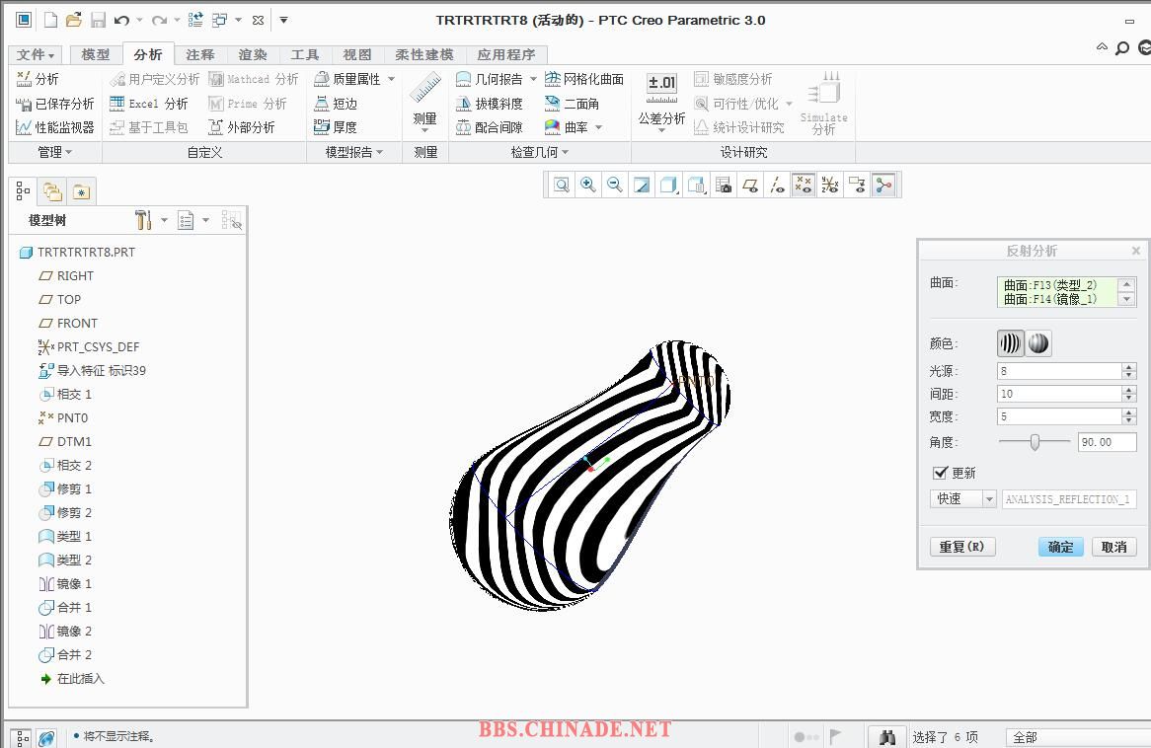Switch to the Render tab
Image resolution: width=1151 pixels, height=748 pixels.
254,54
